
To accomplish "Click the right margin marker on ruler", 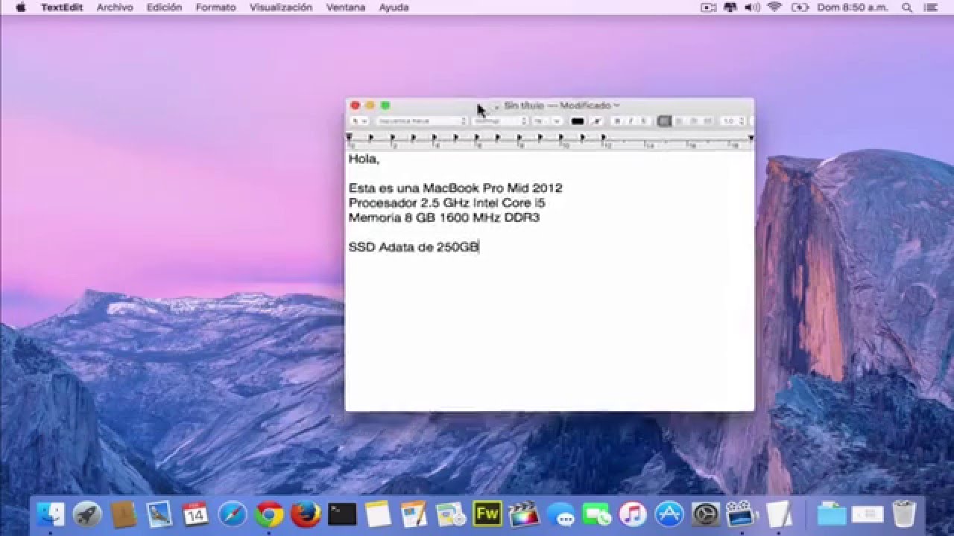I will (x=751, y=138).
